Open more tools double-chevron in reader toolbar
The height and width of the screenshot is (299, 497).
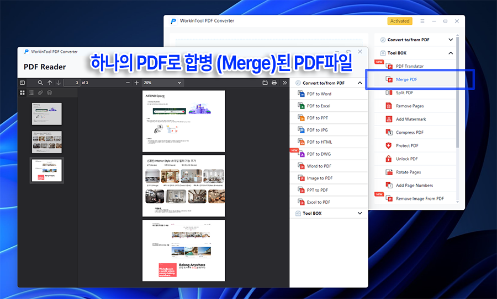[x=284, y=83]
